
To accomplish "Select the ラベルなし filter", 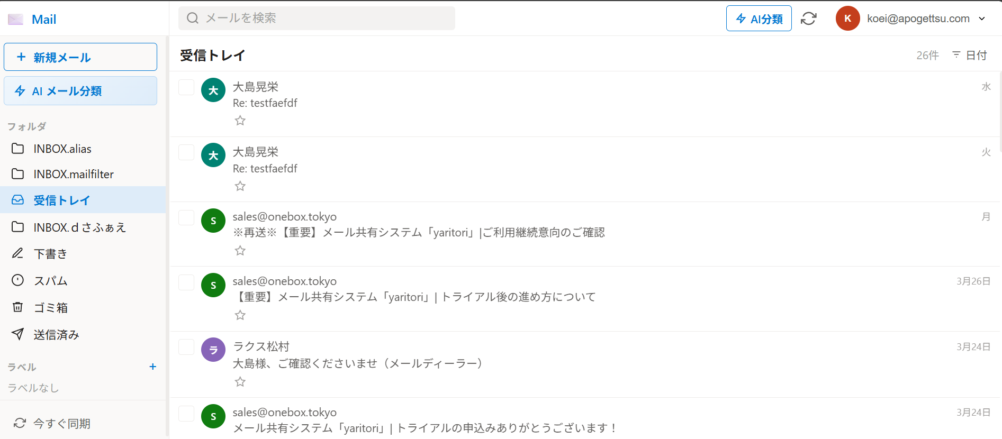I will [x=33, y=388].
